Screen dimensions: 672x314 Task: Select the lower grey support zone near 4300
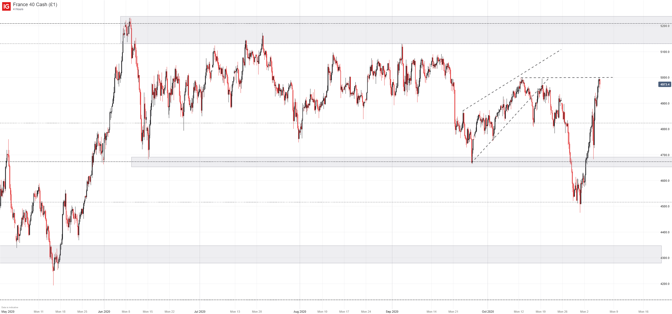tap(331, 254)
